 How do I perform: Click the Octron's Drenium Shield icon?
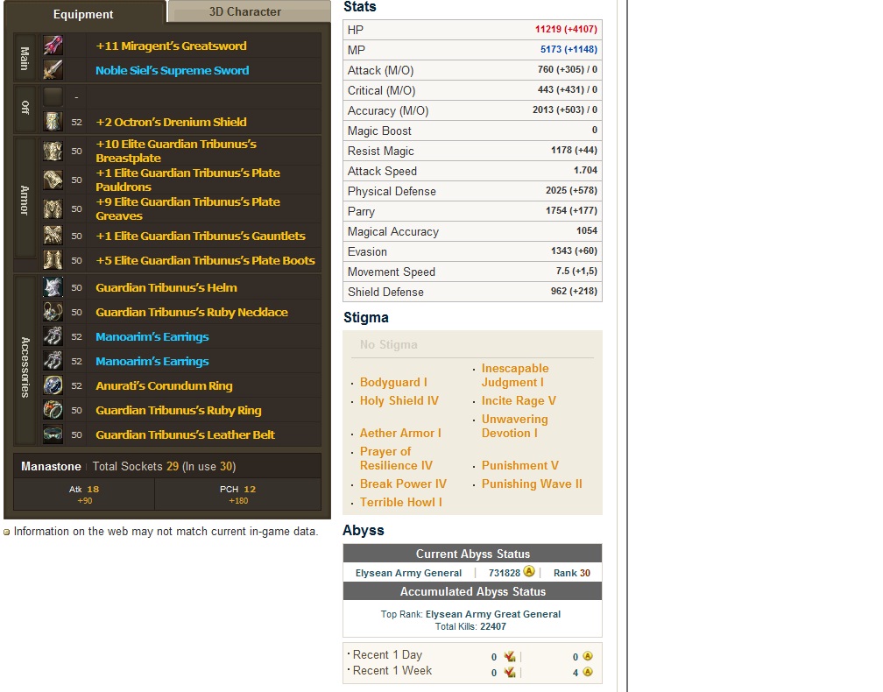coord(53,122)
